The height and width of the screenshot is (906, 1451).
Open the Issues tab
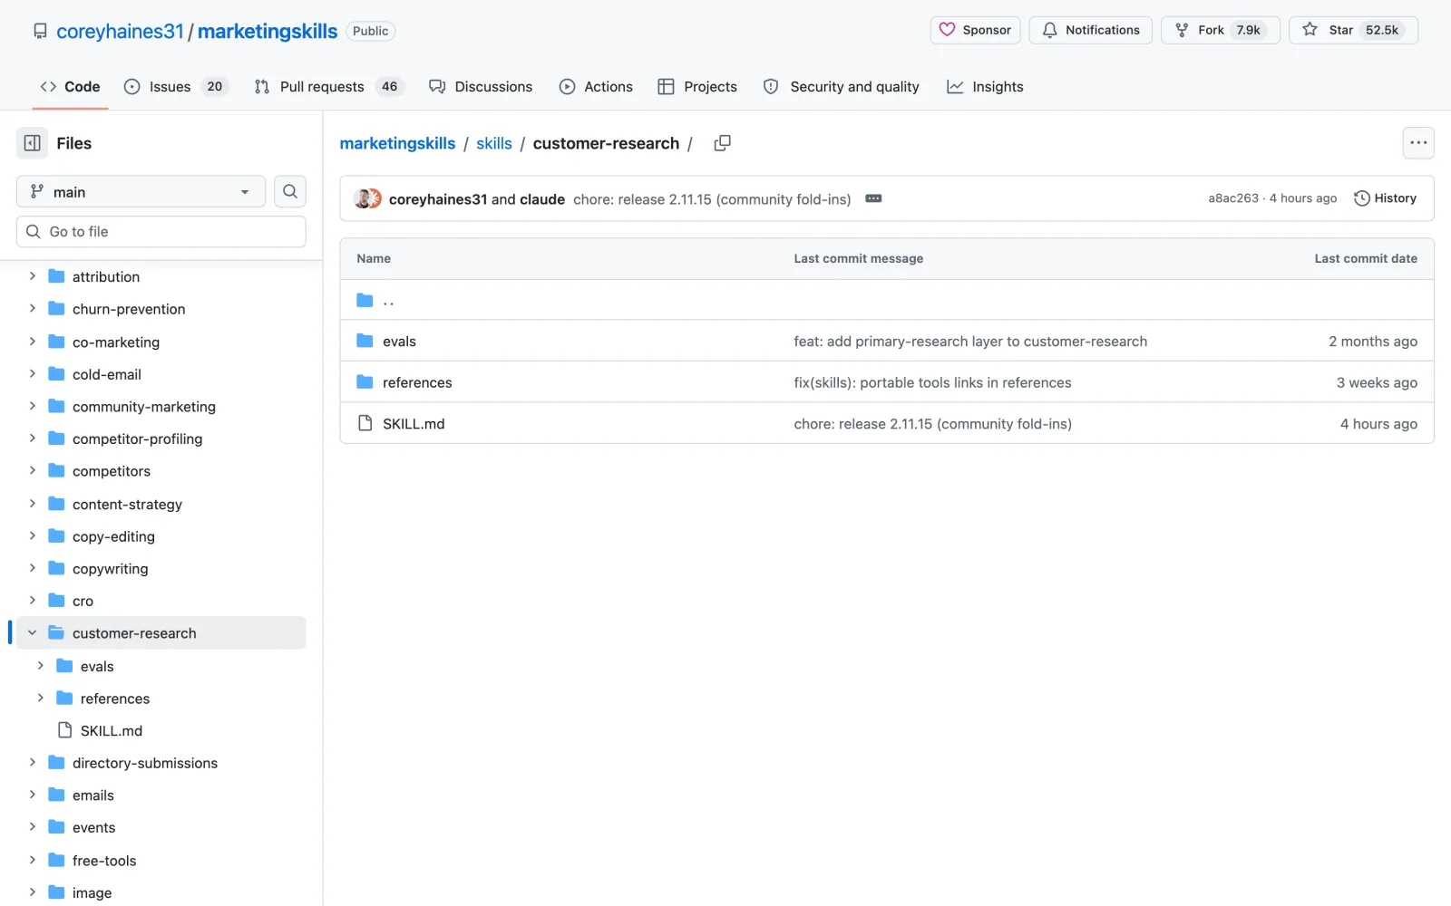coord(176,86)
